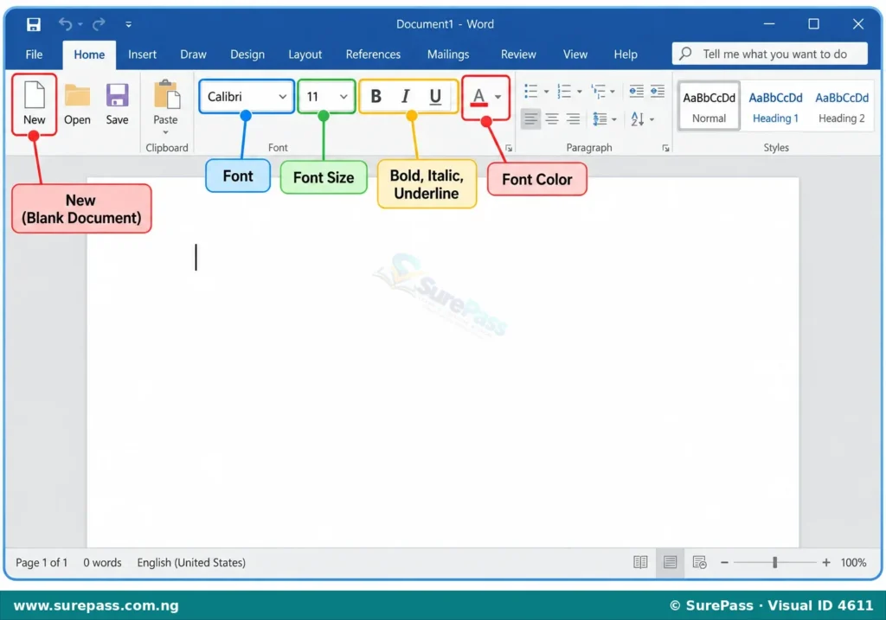
Task: Click the Line and Paragraph Spacing icon
Action: point(600,118)
